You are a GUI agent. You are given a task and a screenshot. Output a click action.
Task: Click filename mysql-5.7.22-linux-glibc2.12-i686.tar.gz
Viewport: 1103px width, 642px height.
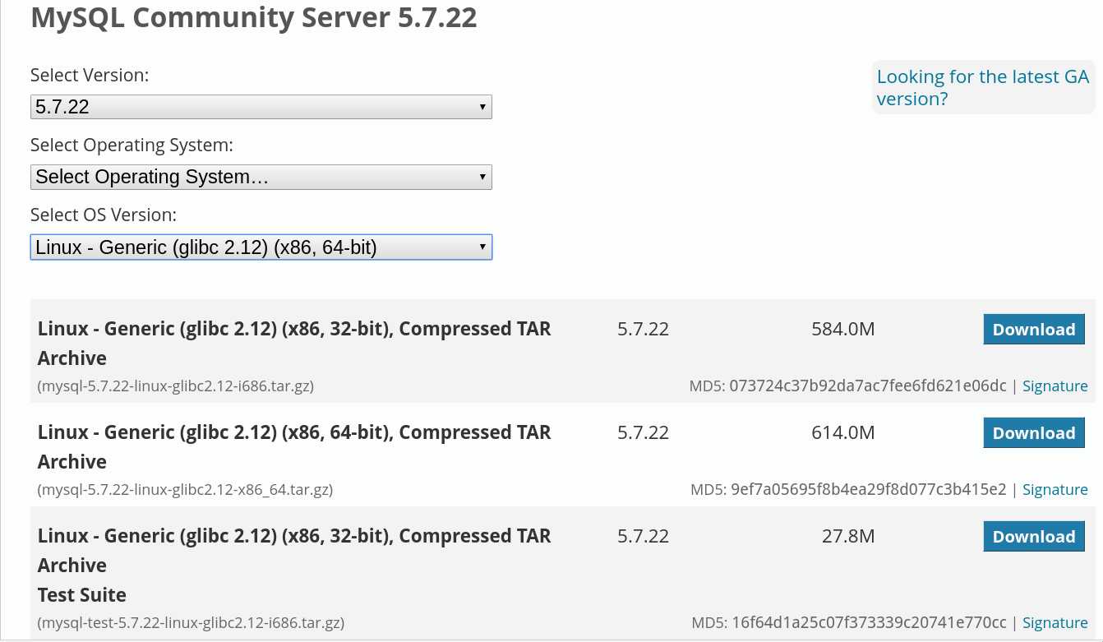176,386
